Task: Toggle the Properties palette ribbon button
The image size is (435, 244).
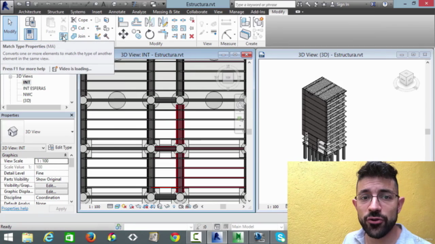Action: (30, 35)
